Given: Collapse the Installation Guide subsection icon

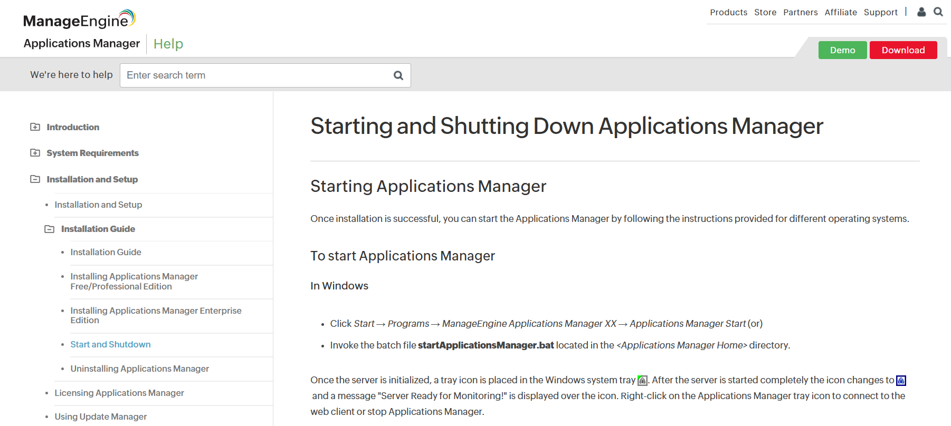Looking at the screenshot, I should click(x=50, y=229).
